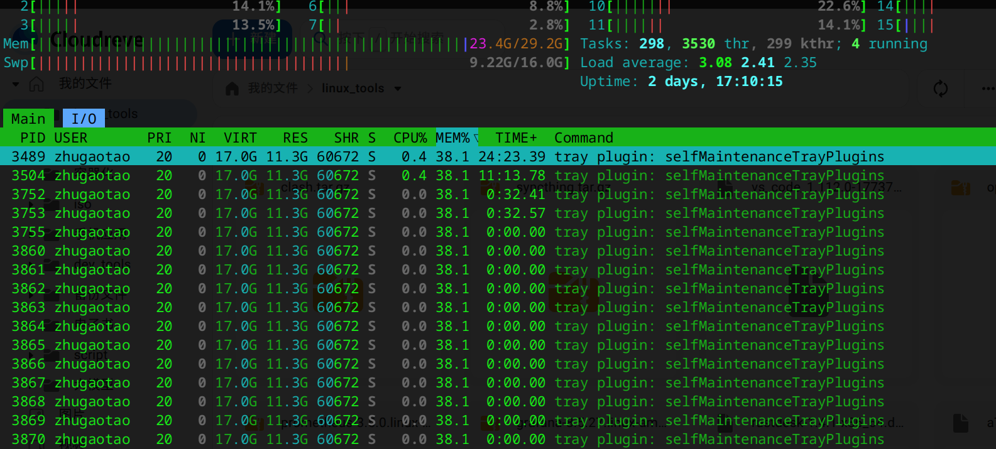Select the process row with PID 3753

[x=498, y=213]
